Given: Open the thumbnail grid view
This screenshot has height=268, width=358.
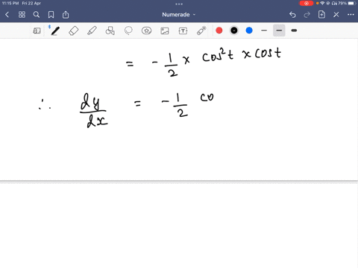Looking at the screenshot, I should 22,15.
